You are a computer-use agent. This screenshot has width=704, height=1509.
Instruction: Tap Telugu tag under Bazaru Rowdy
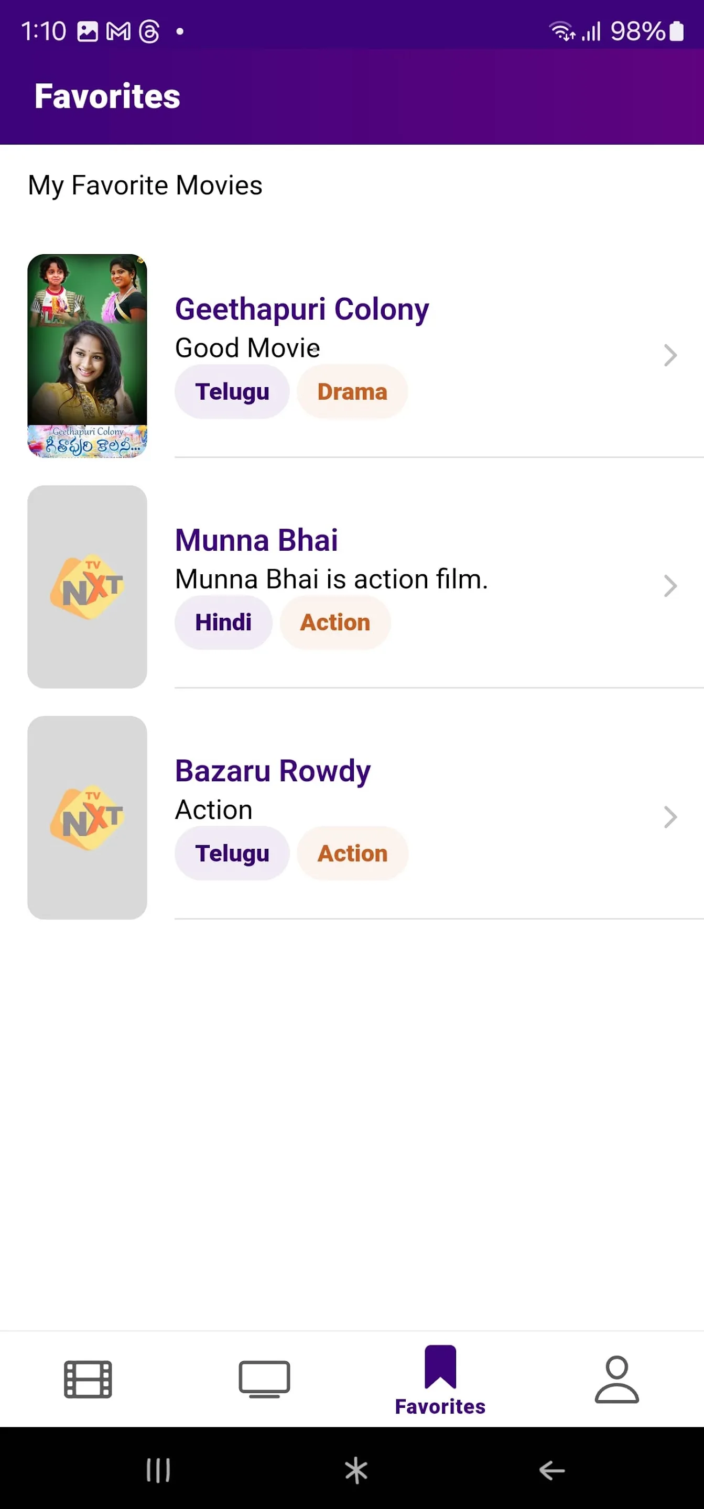232,853
